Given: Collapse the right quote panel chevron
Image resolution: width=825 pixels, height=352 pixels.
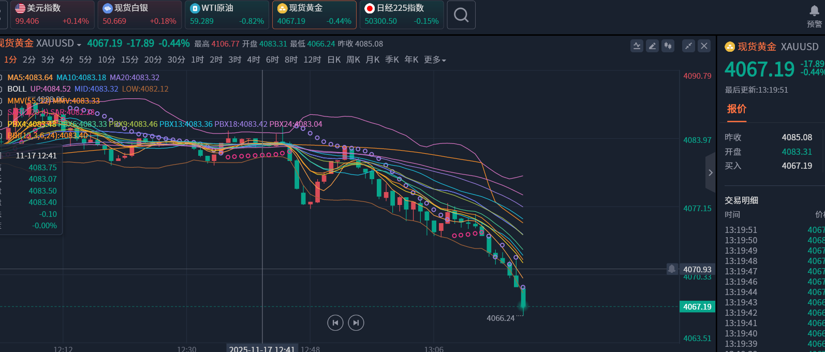Looking at the screenshot, I should [x=710, y=173].
